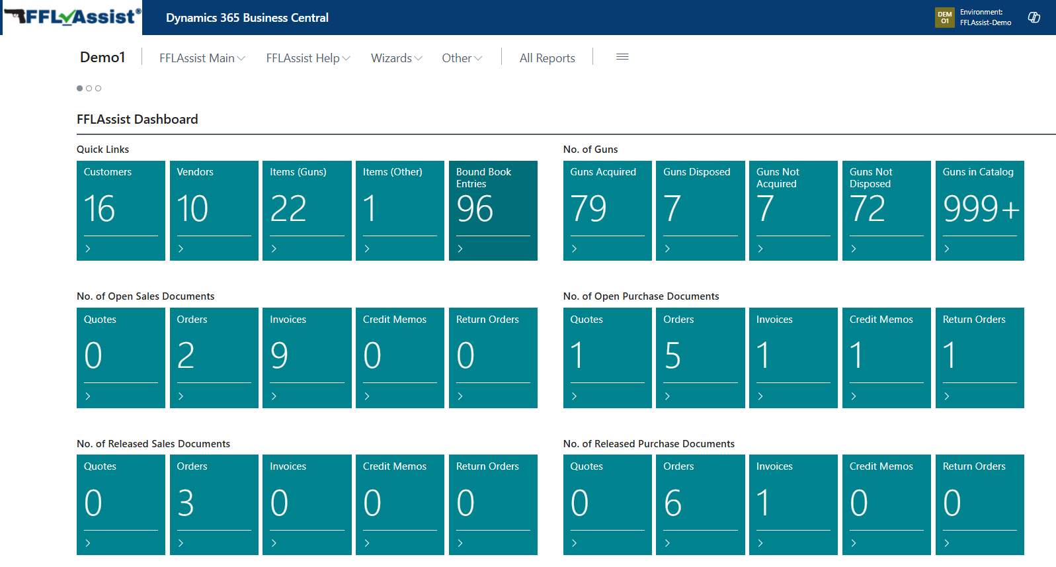Open released sales Quotes tile

click(121, 505)
